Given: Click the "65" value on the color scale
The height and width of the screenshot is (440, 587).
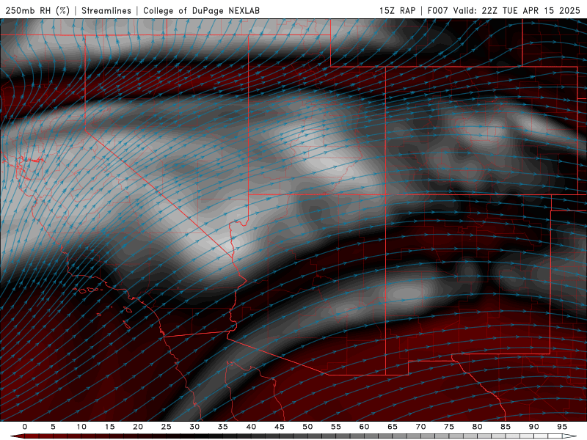Looking at the screenshot, I should [x=393, y=427].
